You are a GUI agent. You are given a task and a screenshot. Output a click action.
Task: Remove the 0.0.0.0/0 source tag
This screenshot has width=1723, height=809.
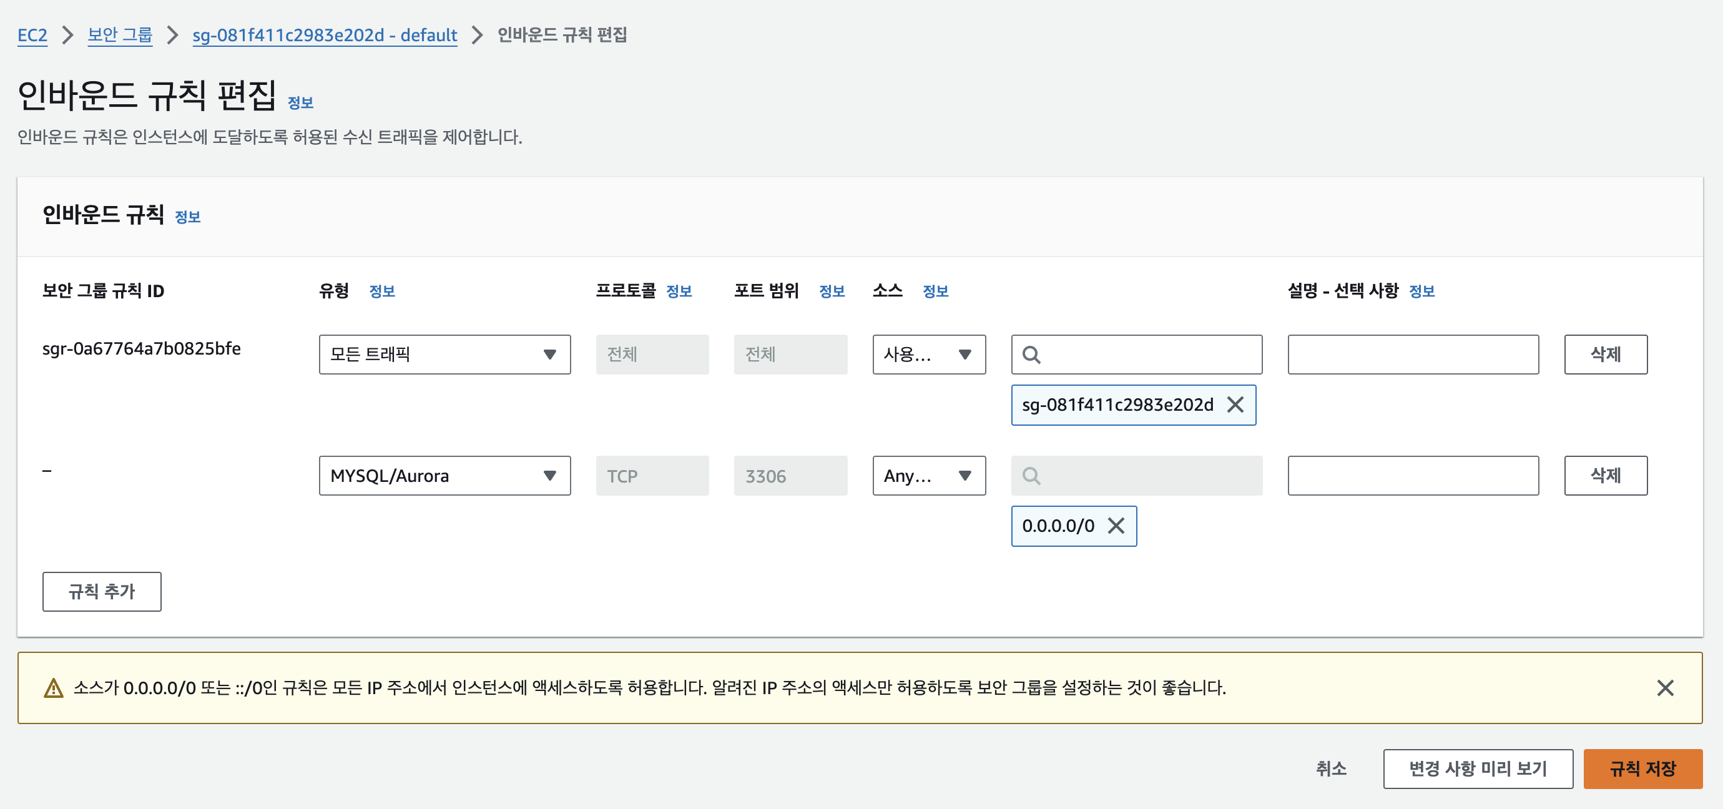click(x=1116, y=526)
